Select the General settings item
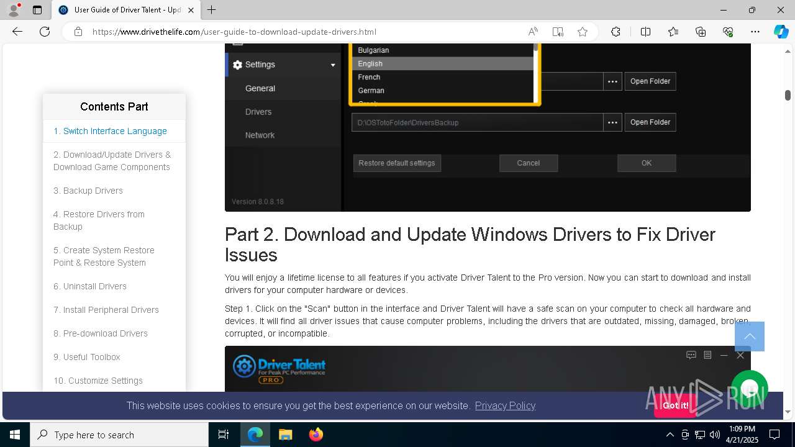The image size is (795, 447). click(260, 88)
